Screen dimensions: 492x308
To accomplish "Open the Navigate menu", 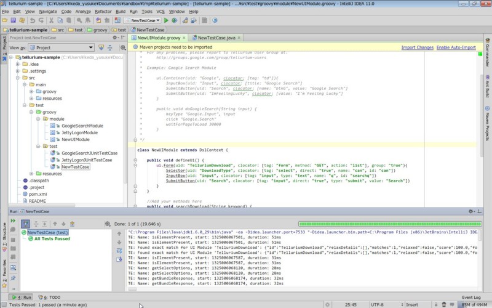I will click(x=48, y=11).
